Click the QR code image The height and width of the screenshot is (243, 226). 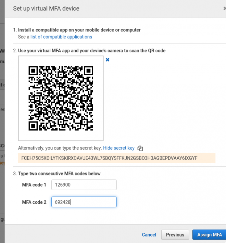point(61,98)
